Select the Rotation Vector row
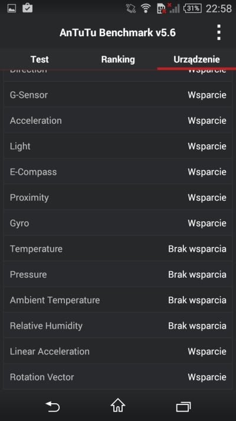 tap(118, 377)
